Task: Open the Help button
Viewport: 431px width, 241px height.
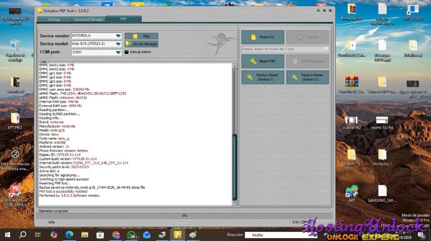Action: pos(141,36)
